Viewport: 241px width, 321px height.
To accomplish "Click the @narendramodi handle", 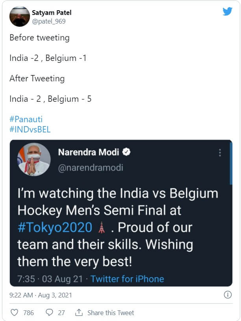I will tap(91, 168).
